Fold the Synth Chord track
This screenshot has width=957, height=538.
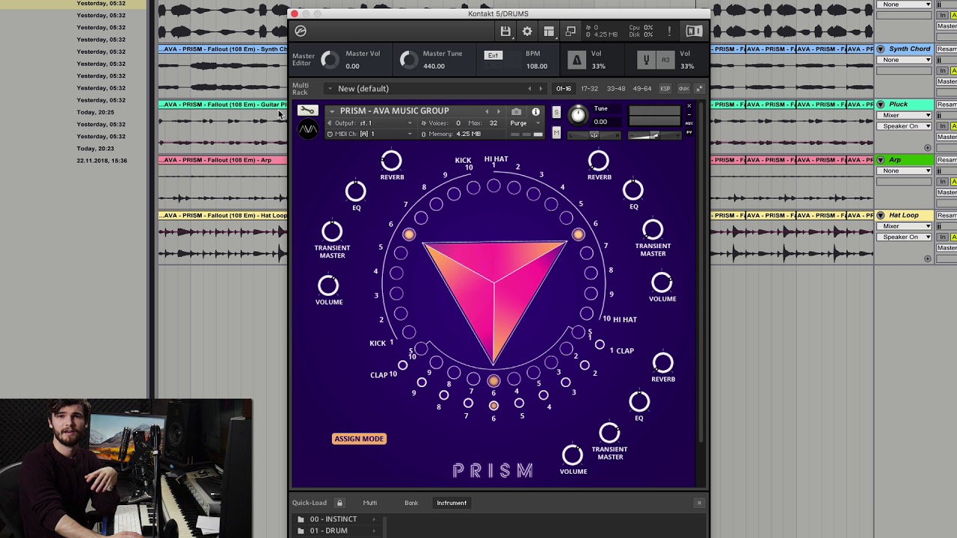point(880,49)
